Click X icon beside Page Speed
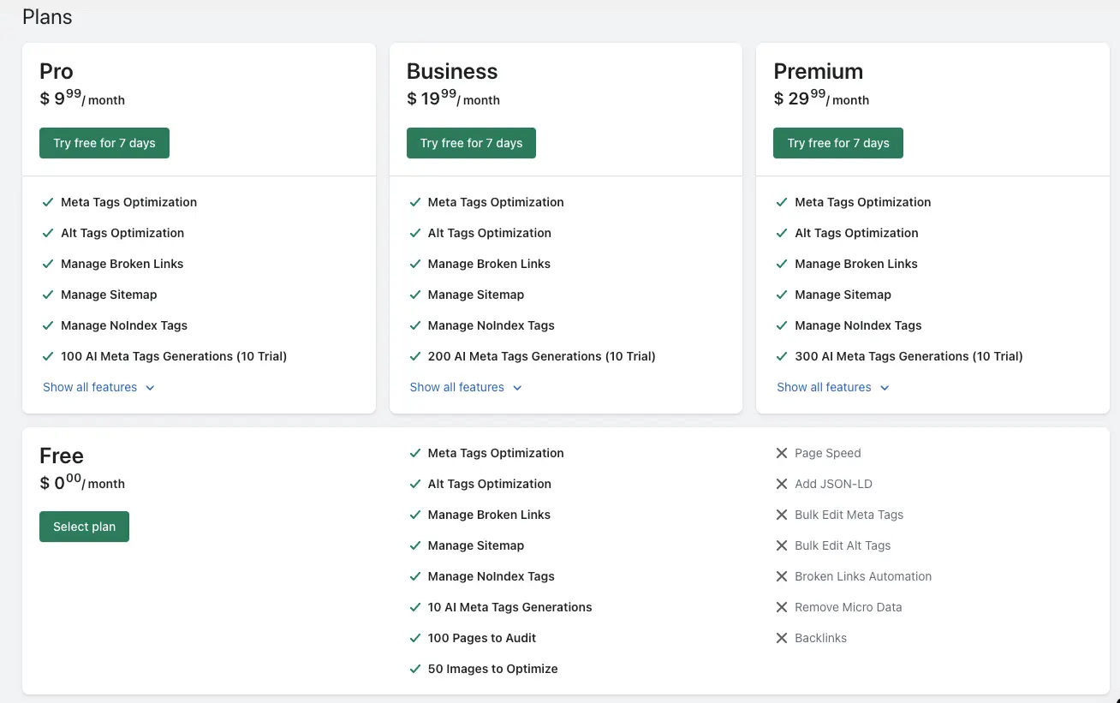The width and height of the screenshot is (1120, 703). 782,453
